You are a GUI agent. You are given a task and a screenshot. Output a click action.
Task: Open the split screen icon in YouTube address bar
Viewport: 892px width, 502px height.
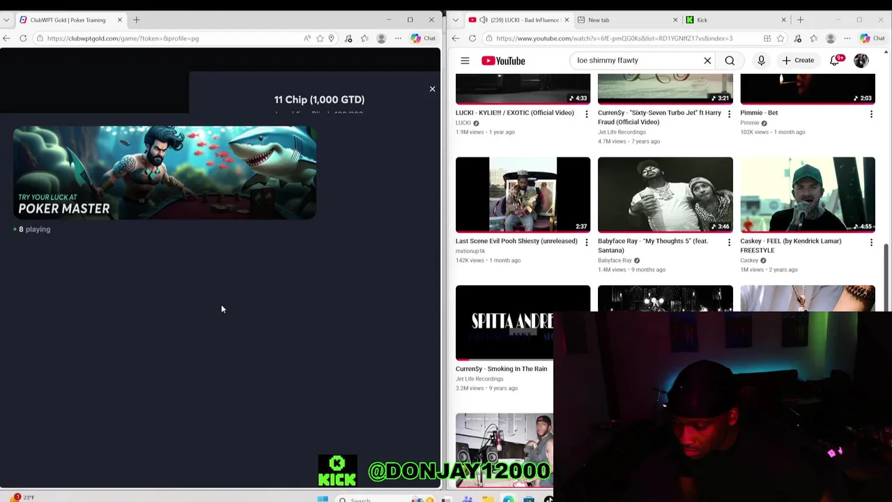tap(767, 38)
